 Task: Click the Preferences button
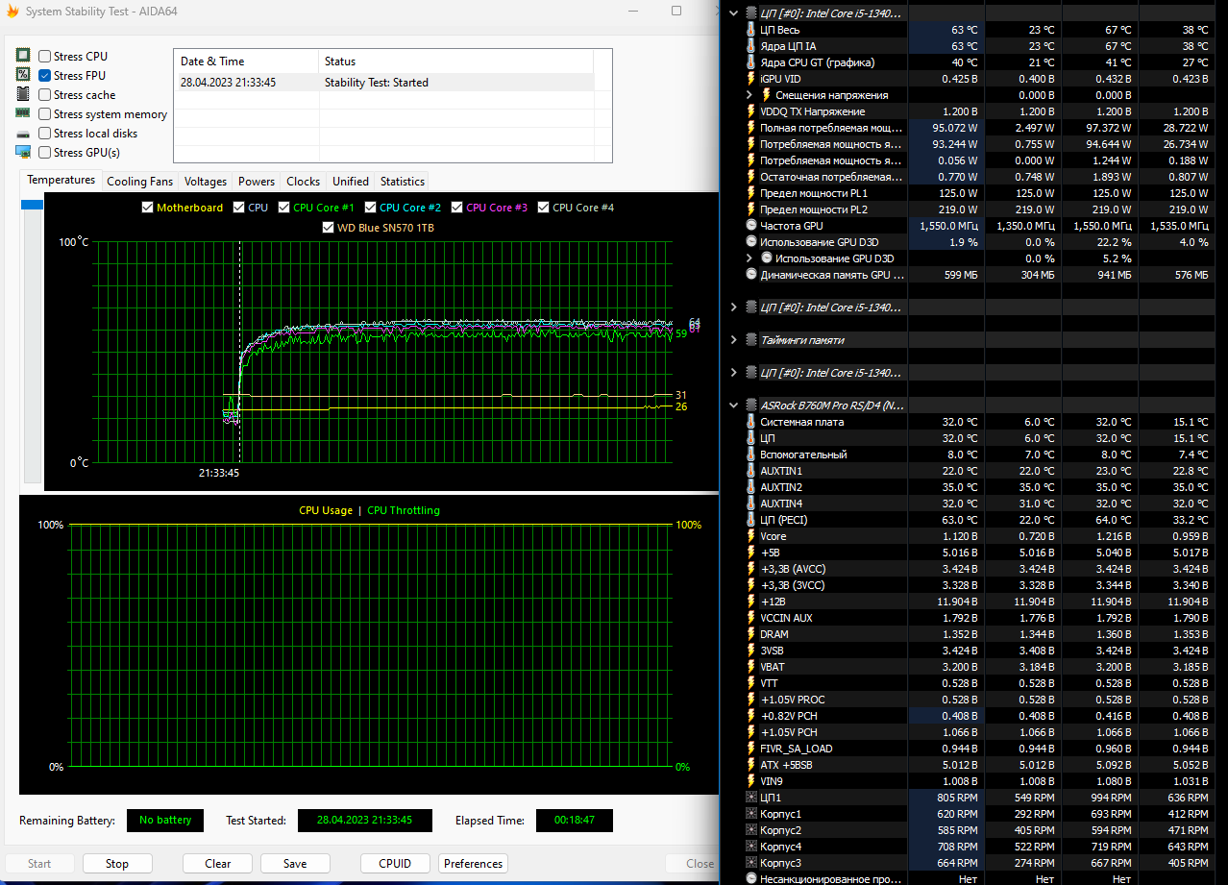473,863
